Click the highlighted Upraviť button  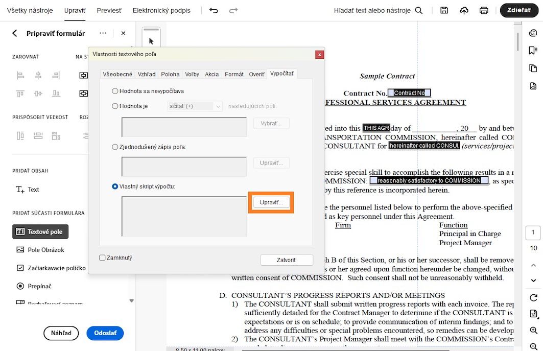tap(272, 202)
